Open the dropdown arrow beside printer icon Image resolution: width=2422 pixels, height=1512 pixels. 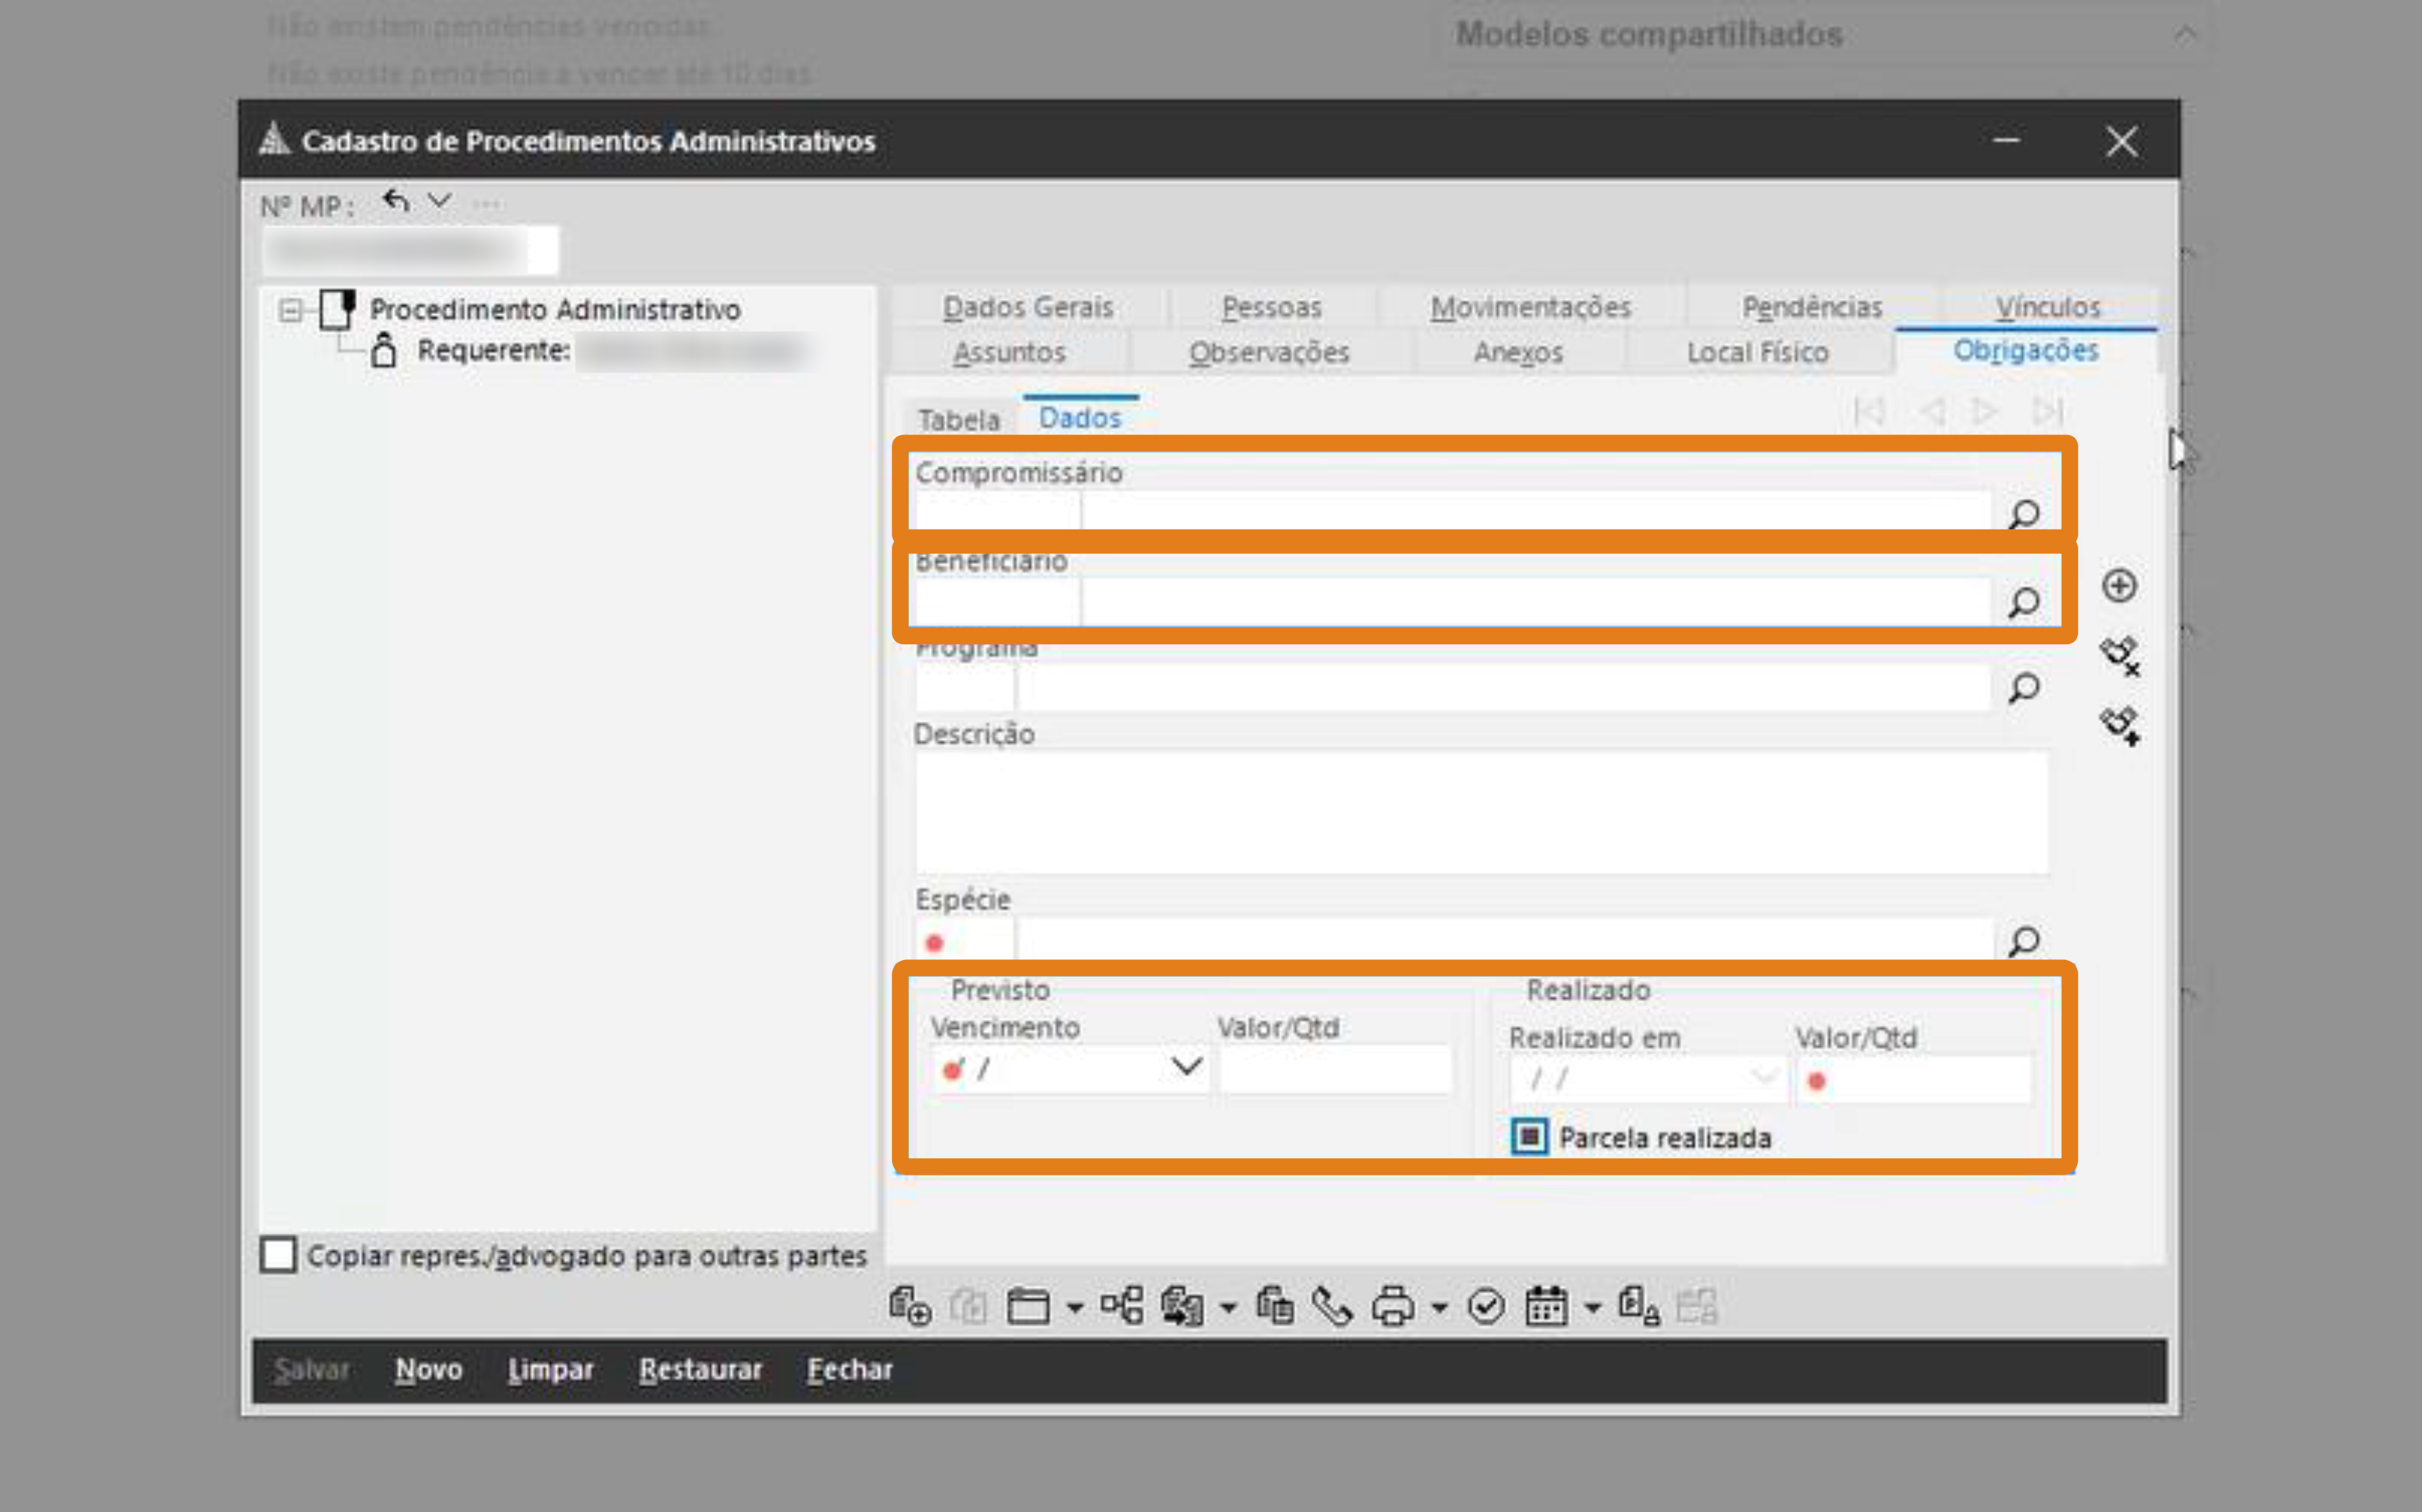pos(1439,1308)
